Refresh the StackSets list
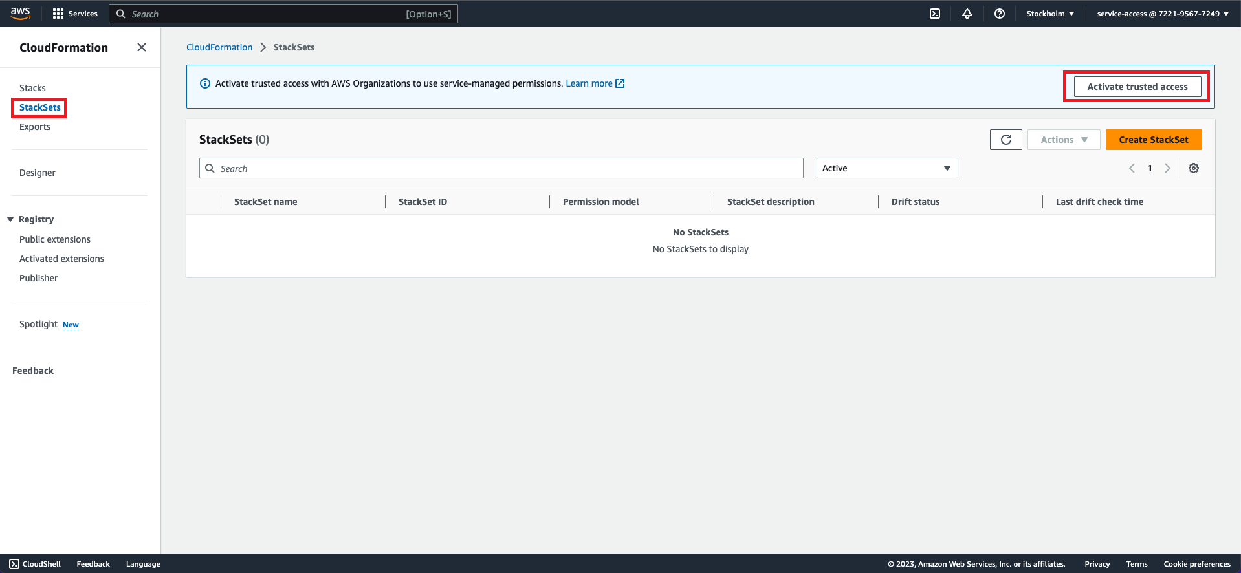 [1006, 140]
